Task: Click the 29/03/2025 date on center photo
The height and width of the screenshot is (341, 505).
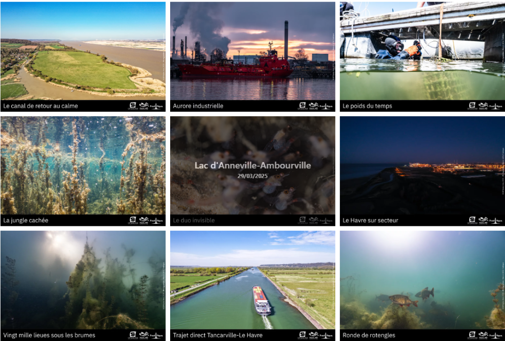Action: (252, 176)
